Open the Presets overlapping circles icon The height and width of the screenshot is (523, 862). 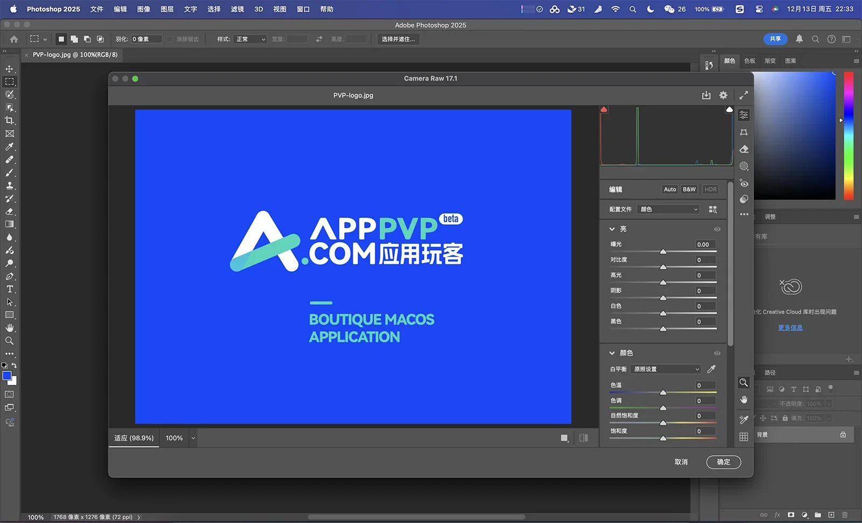[x=744, y=199]
